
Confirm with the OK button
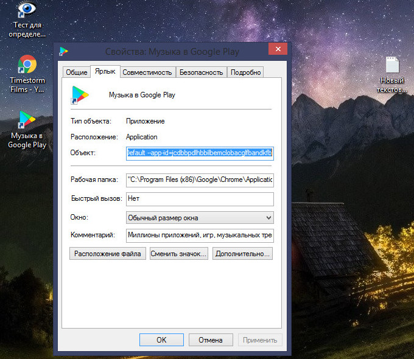click(161, 340)
